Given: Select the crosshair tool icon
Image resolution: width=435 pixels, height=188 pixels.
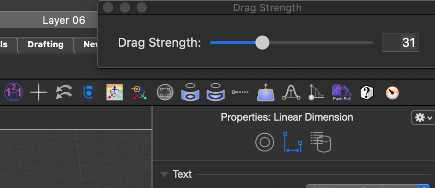Looking at the screenshot, I should [x=39, y=92].
